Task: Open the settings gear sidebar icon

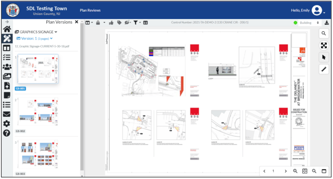Action: click(7, 123)
